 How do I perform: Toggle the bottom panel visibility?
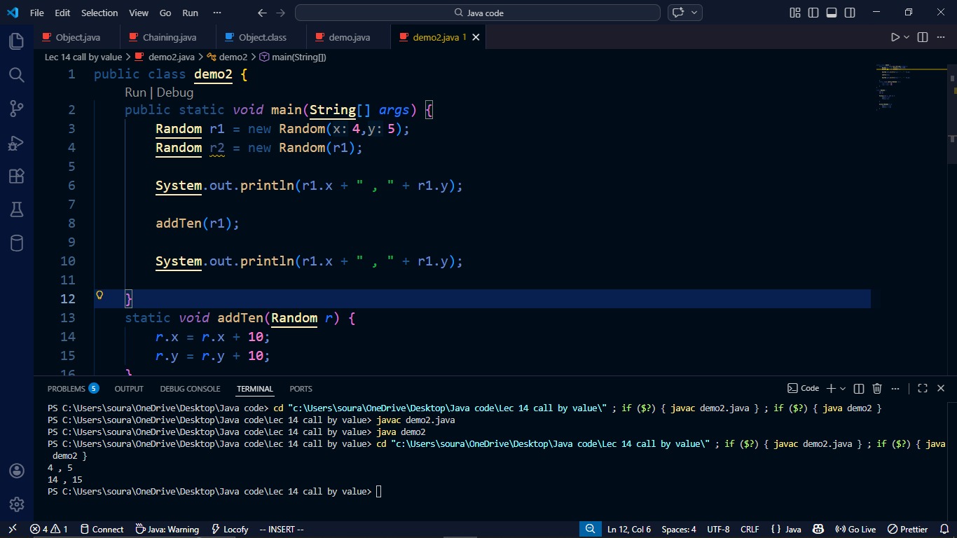832,13
